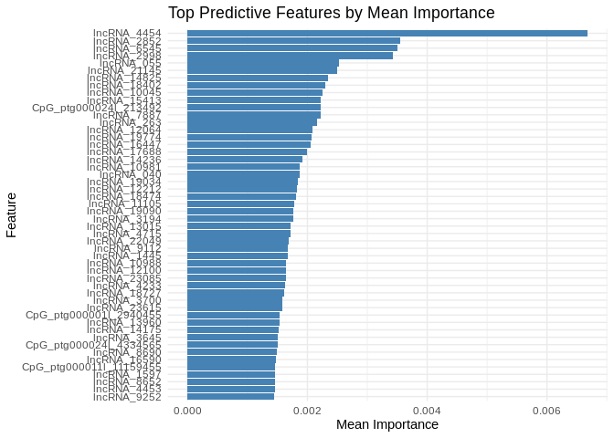This screenshot has height=438, width=614.
Task: Click the lncRNA_4454 feature label
Action: pos(127,33)
